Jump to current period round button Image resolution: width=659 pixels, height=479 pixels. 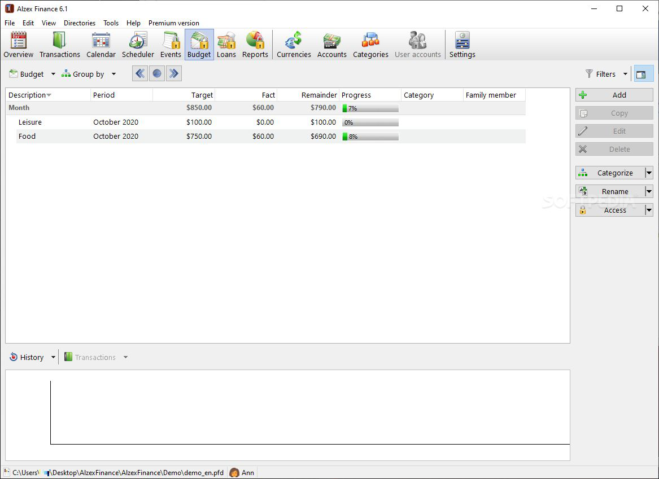[x=157, y=74]
